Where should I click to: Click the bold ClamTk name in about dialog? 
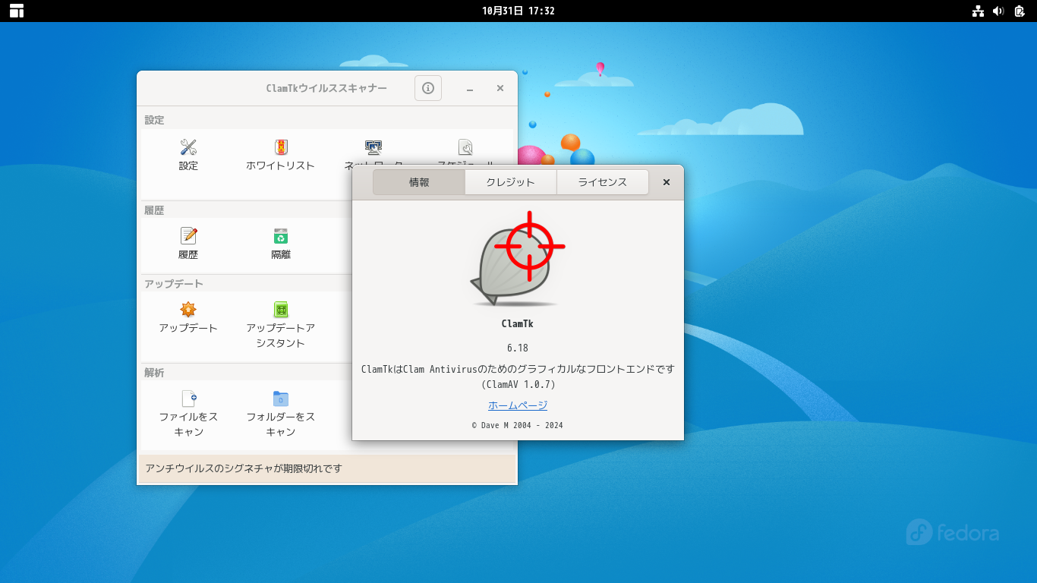(518, 323)
